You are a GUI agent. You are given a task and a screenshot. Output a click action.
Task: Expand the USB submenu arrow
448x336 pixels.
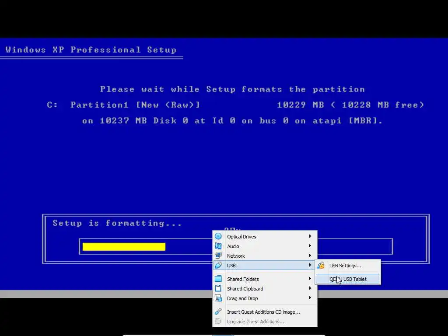point(310,266)
